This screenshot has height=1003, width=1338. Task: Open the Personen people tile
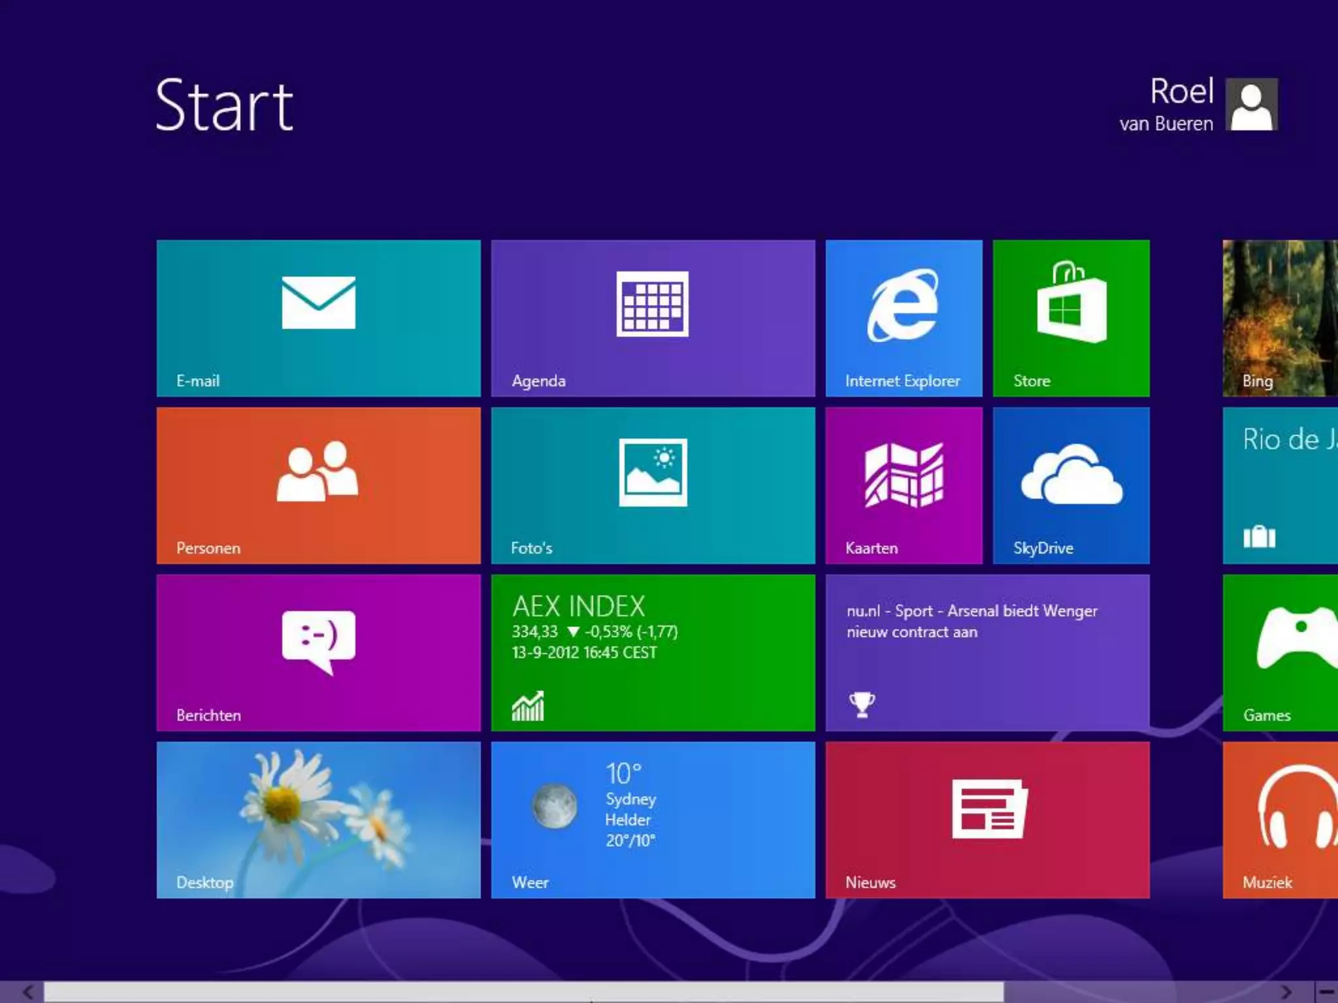pos(319,485)
